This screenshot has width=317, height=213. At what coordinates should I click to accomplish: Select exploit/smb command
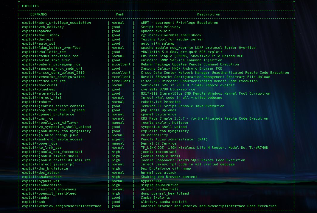(33, 202)
